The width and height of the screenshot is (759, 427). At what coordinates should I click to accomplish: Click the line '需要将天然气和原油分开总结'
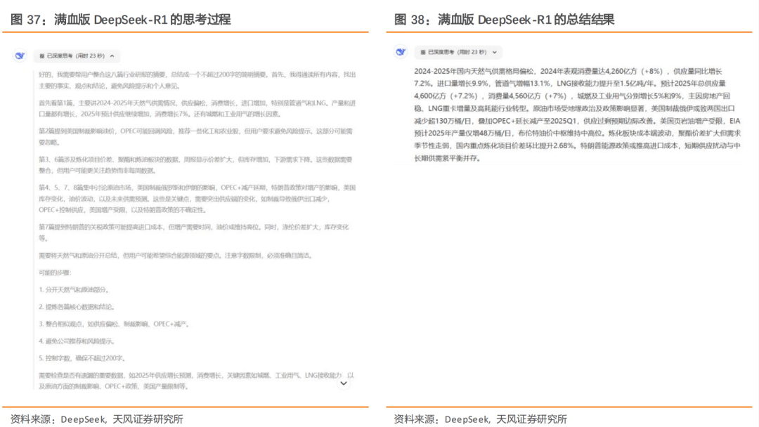(176, 256)
